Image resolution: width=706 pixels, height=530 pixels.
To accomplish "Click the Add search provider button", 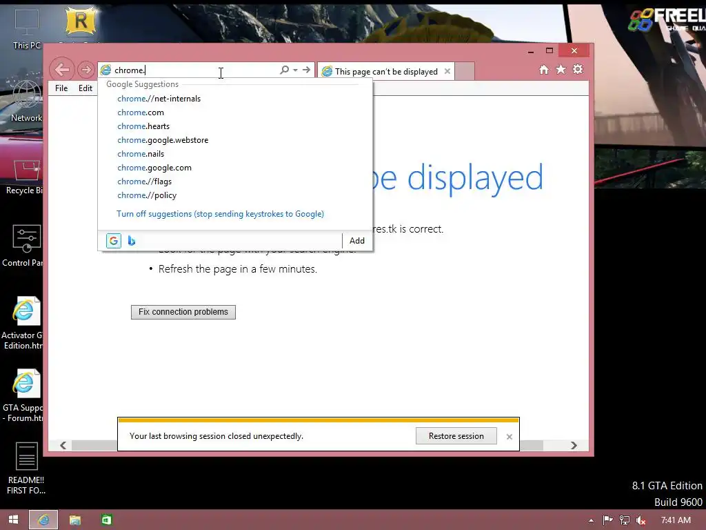I will click(x=357, y=241).
